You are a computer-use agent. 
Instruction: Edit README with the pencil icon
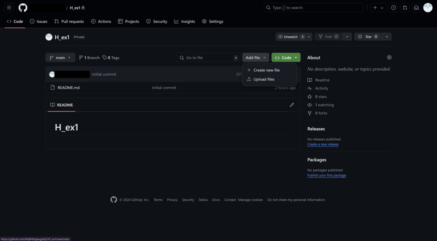tap(292, 105)
